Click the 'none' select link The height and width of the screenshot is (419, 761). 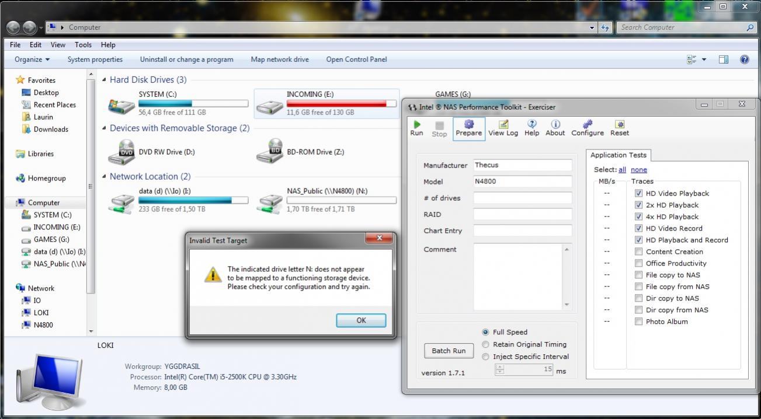click(x=639, y=170)
